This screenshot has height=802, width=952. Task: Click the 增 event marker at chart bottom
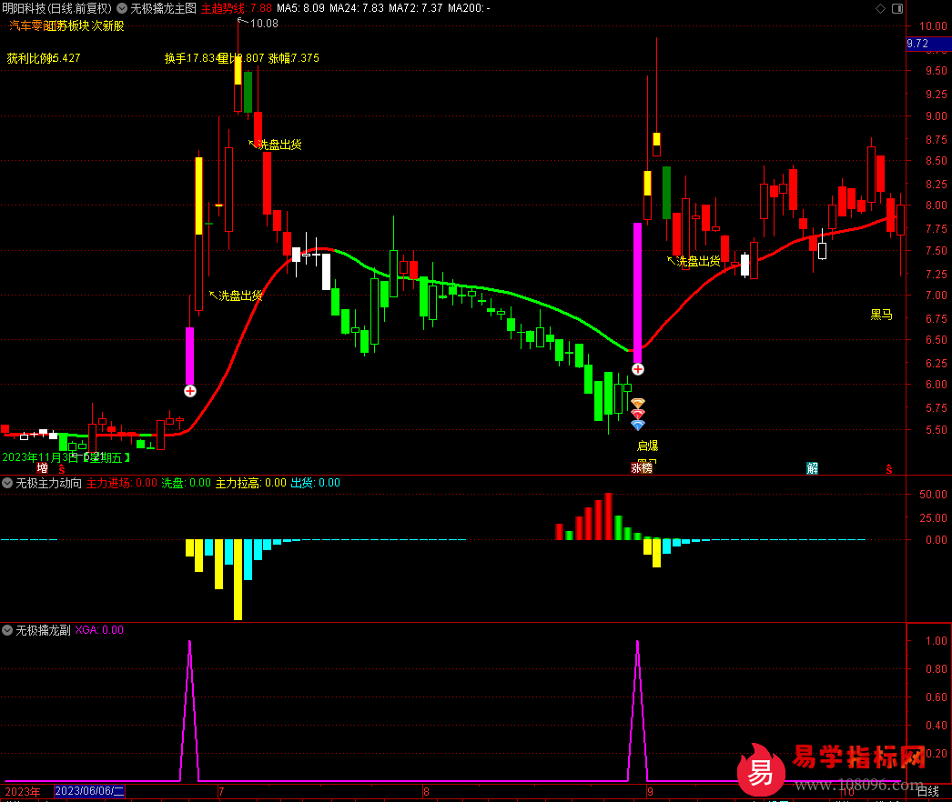tap(42, 468)
